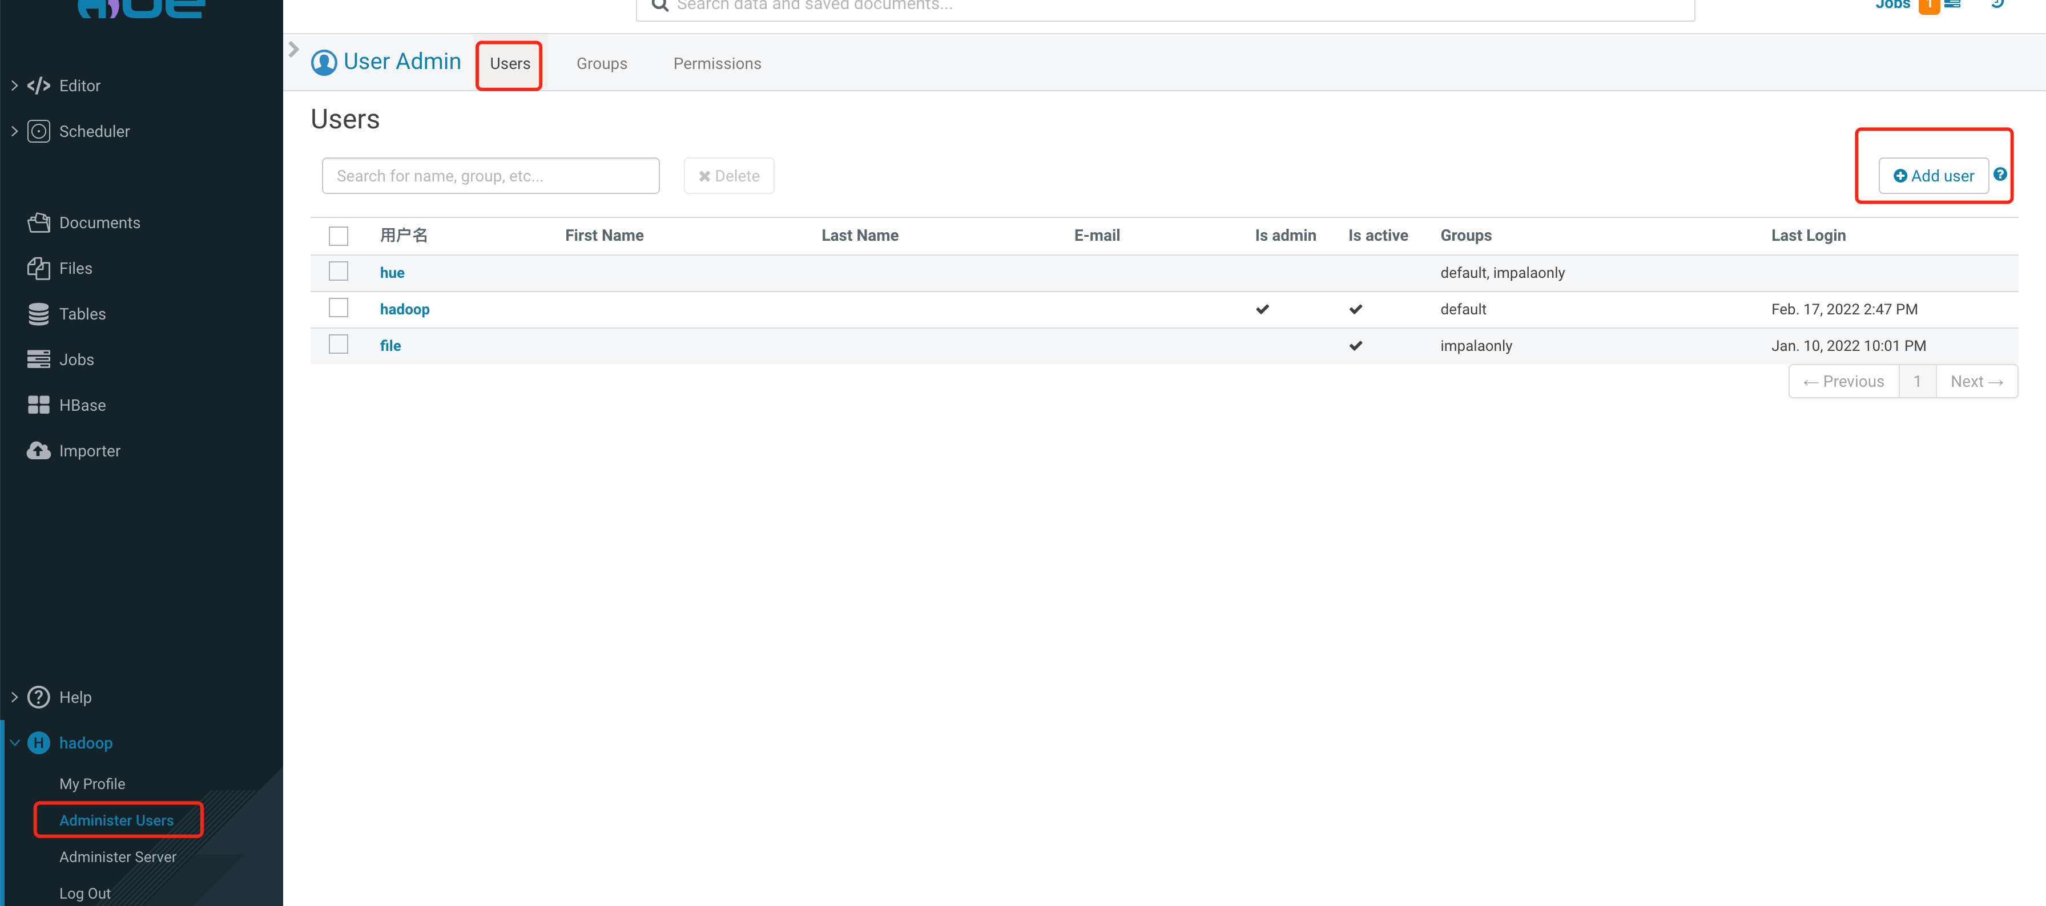
Task: Open the hadoop user link in table
Action: (404, 309)
